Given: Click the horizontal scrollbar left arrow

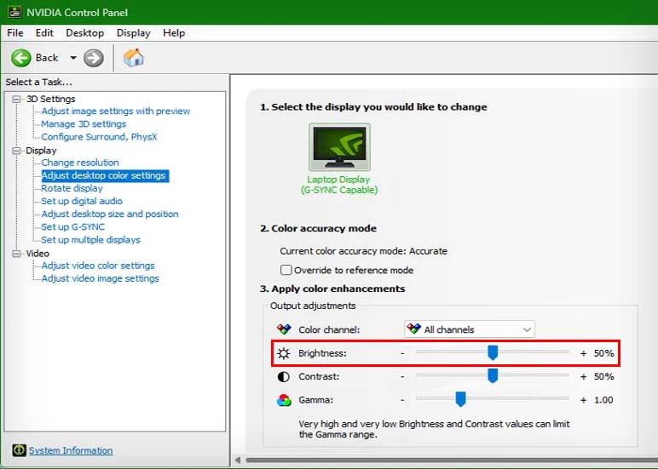Looking at the screenshot, I should pos(238,460).
